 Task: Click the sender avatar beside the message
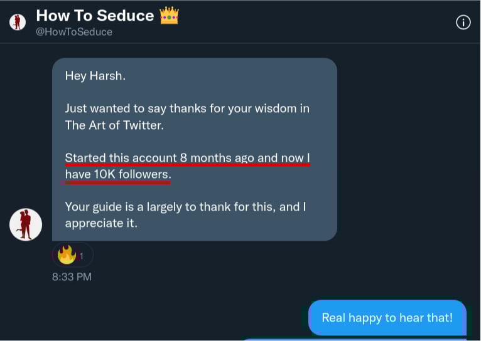[x=26, y=224]
